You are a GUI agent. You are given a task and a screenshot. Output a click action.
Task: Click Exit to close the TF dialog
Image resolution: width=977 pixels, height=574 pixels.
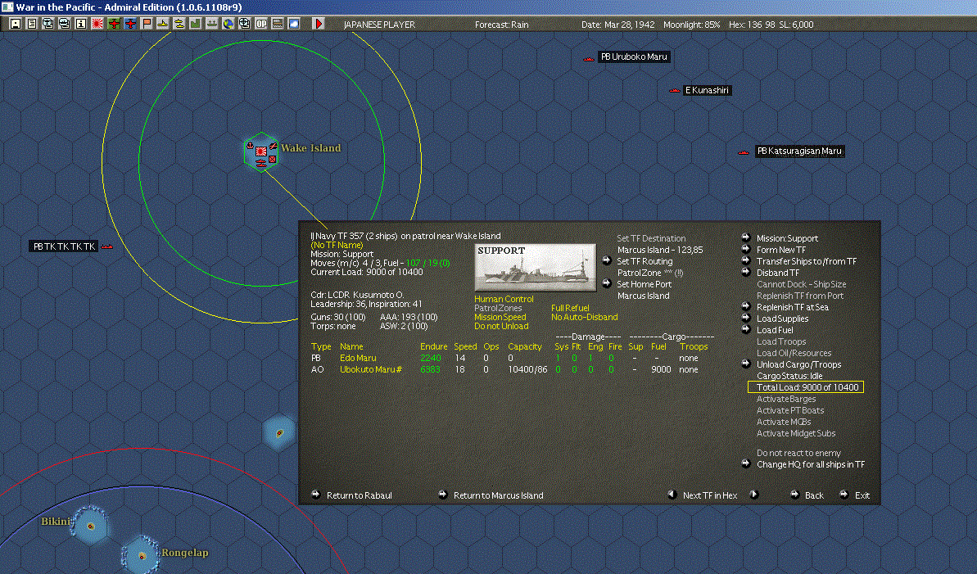click(x=862, y=495)
